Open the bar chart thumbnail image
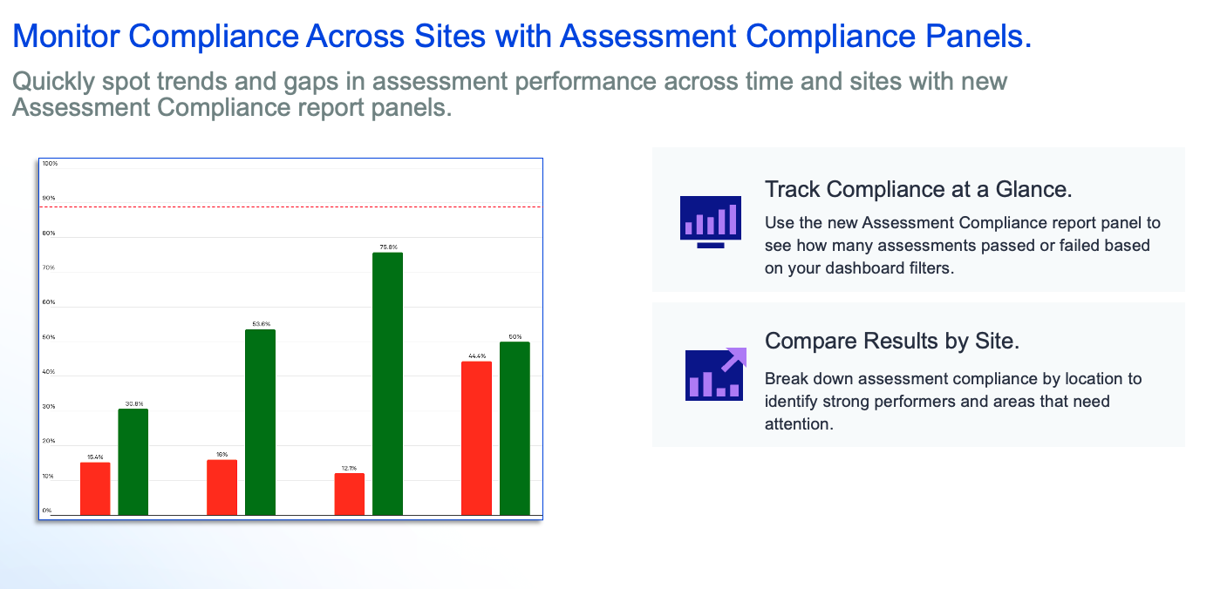1227x589 pixels. pyautogui.click(x=290, y=339)
